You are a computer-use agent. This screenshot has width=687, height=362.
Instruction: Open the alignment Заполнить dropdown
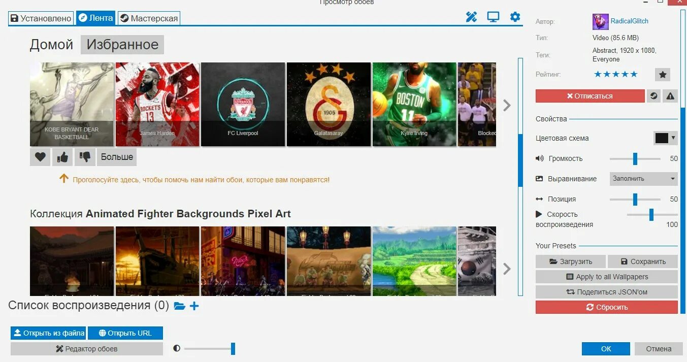pyautogui.click(x=643, y=179)
